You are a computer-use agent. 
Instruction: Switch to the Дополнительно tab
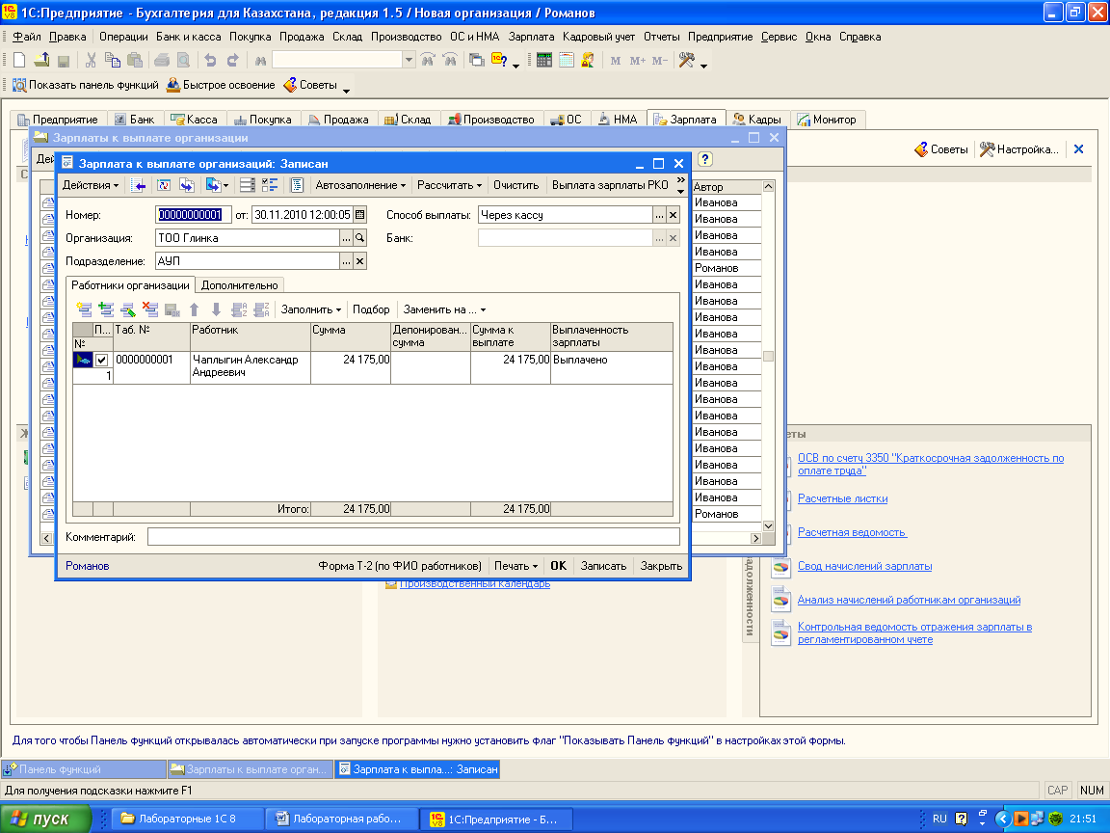click(239, 285)
